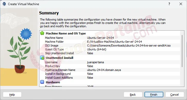Click the Hostname/Domain Name label
187x100 pixels.
(x=60, y=70)
